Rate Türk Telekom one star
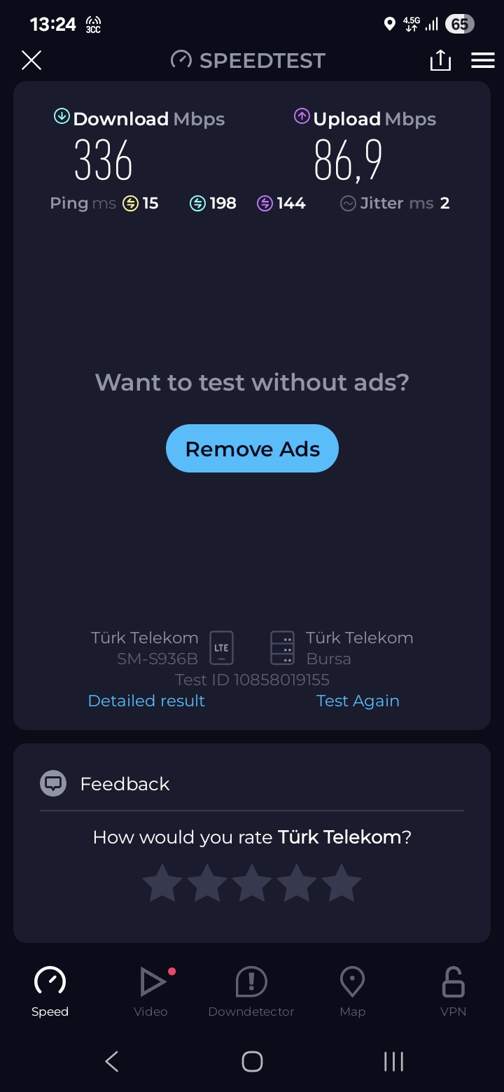 [162, 883]
